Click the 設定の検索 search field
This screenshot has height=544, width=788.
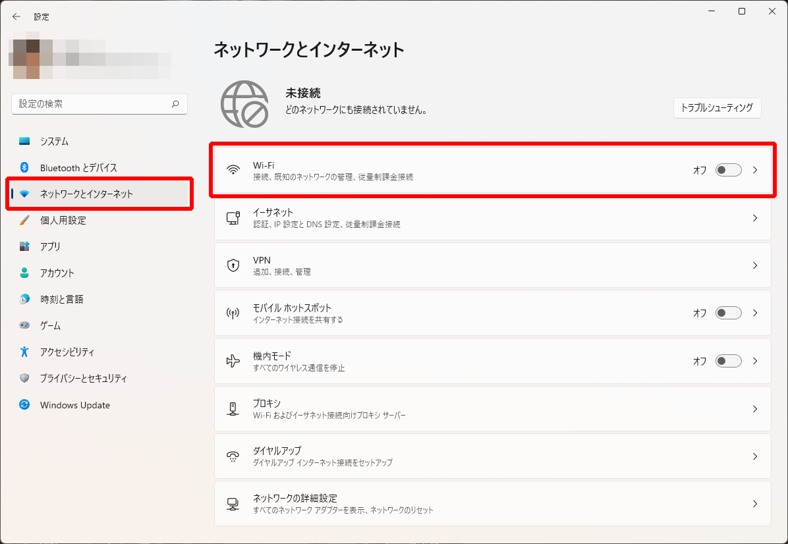click(92, 104)
